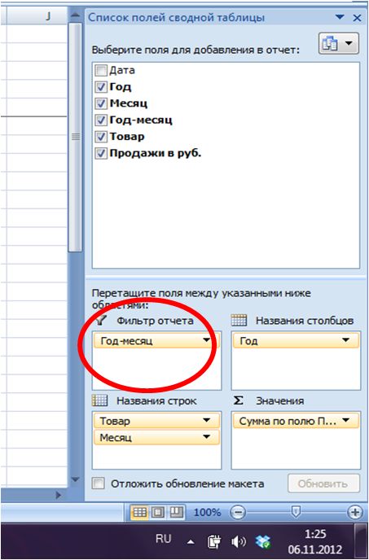Open Месяц dropdown in row labels area
The height and width of the screenshot is (560, 369).
206,437
